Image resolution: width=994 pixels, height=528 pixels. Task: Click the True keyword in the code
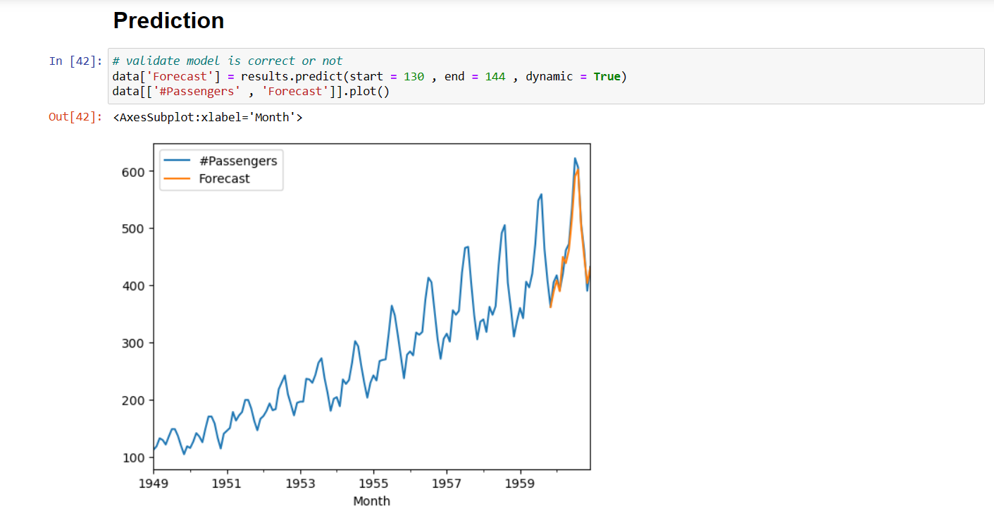coord(607,76)
